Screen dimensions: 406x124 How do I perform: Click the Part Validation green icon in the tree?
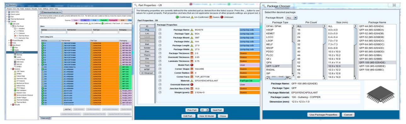tap(15, 90)
